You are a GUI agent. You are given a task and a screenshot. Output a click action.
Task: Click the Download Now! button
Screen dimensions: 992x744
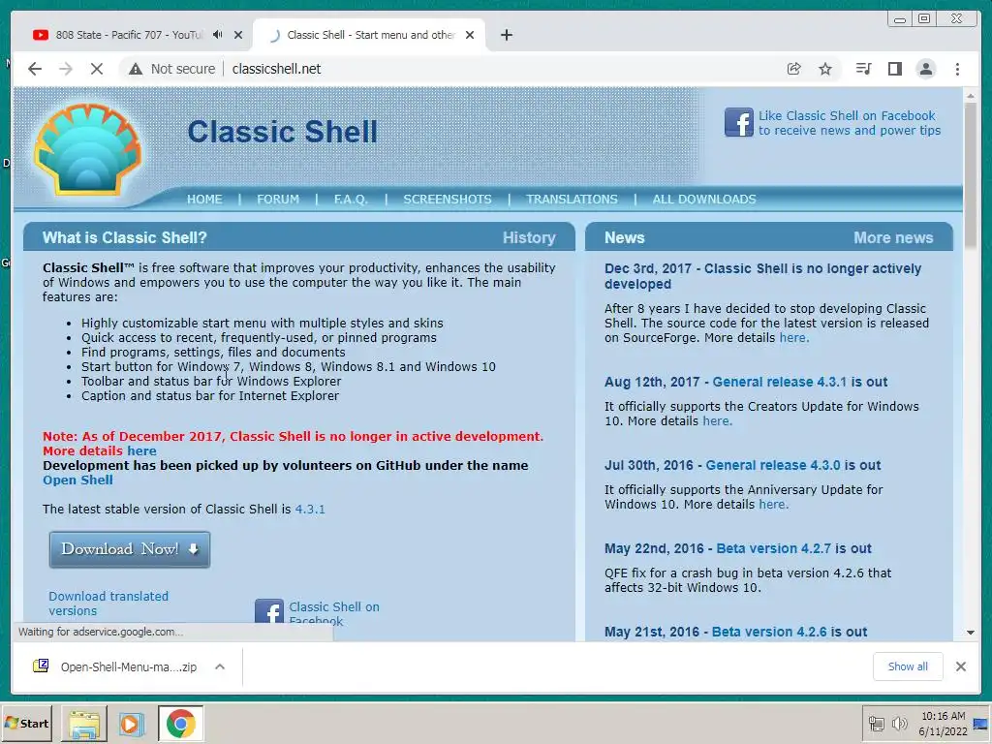pyautogui.click(x=130, y=549)
